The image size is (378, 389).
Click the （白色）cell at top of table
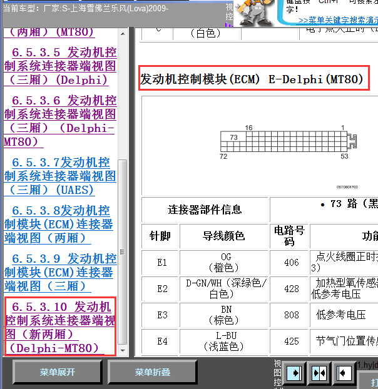206,34
